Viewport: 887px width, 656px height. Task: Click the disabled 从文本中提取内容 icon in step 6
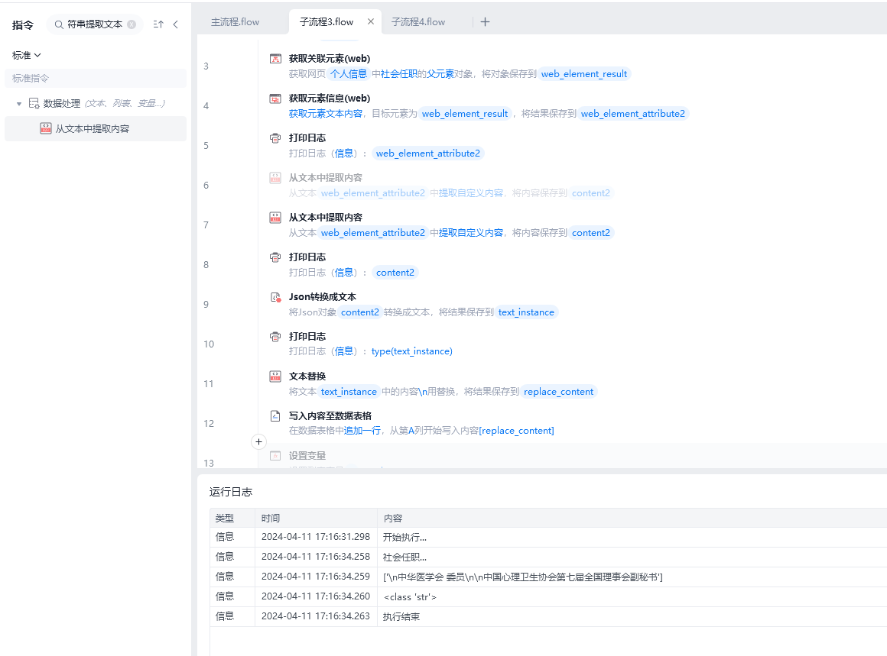[x=275, y=178]
